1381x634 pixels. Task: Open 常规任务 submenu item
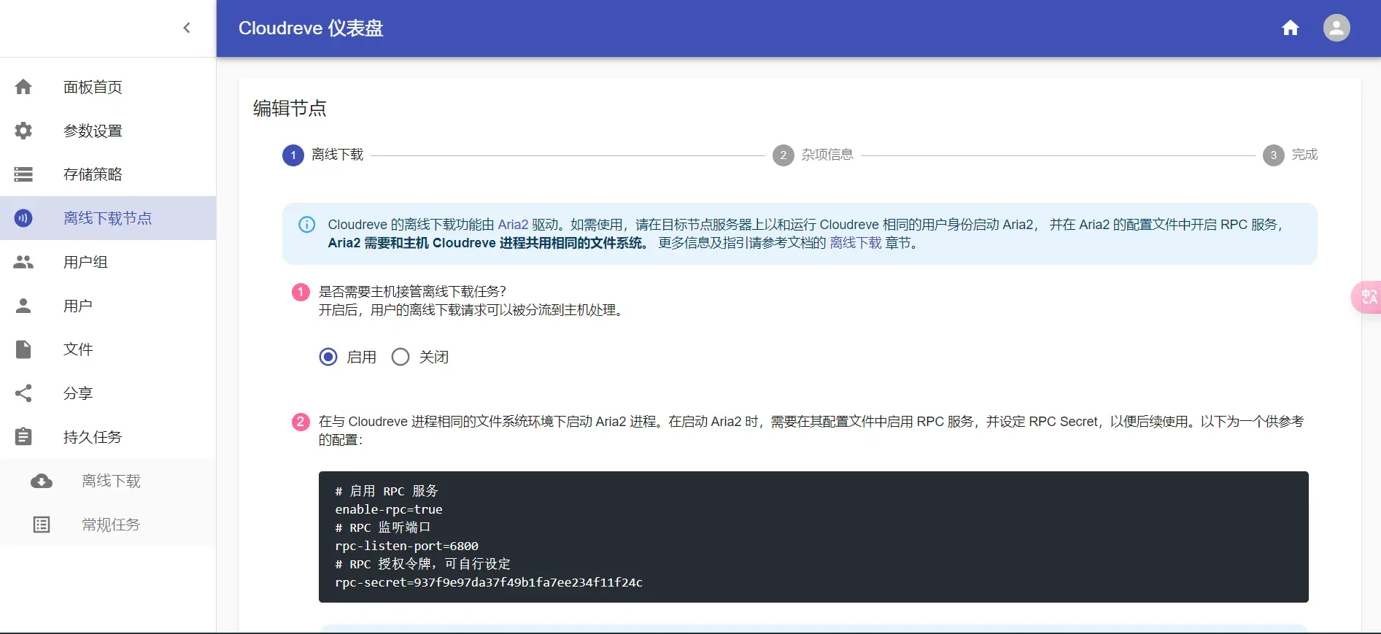(x=108, y=525)
